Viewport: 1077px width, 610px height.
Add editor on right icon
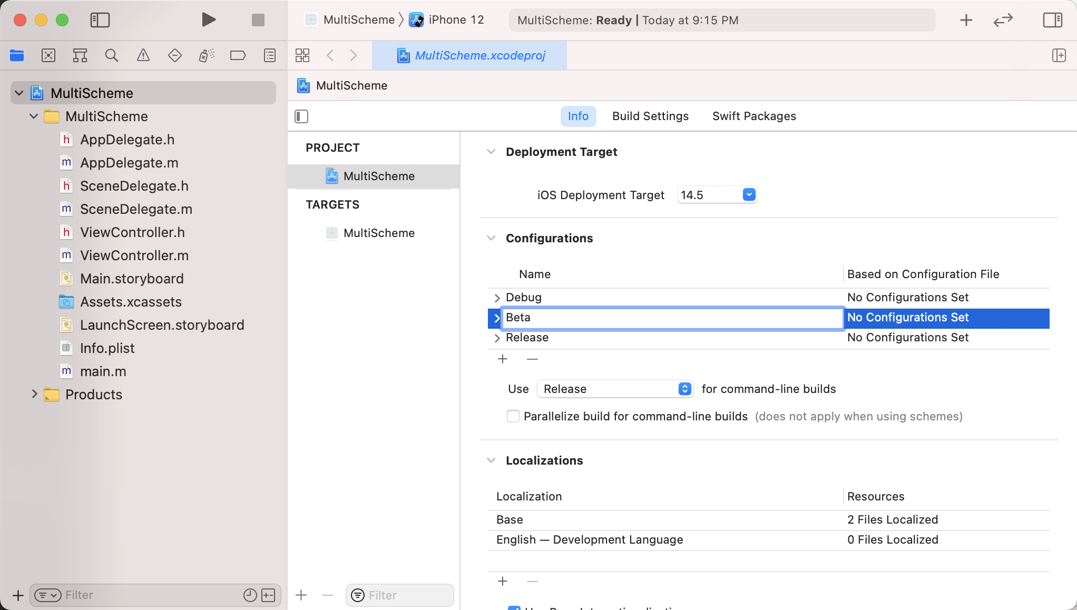coord(1059,55)
